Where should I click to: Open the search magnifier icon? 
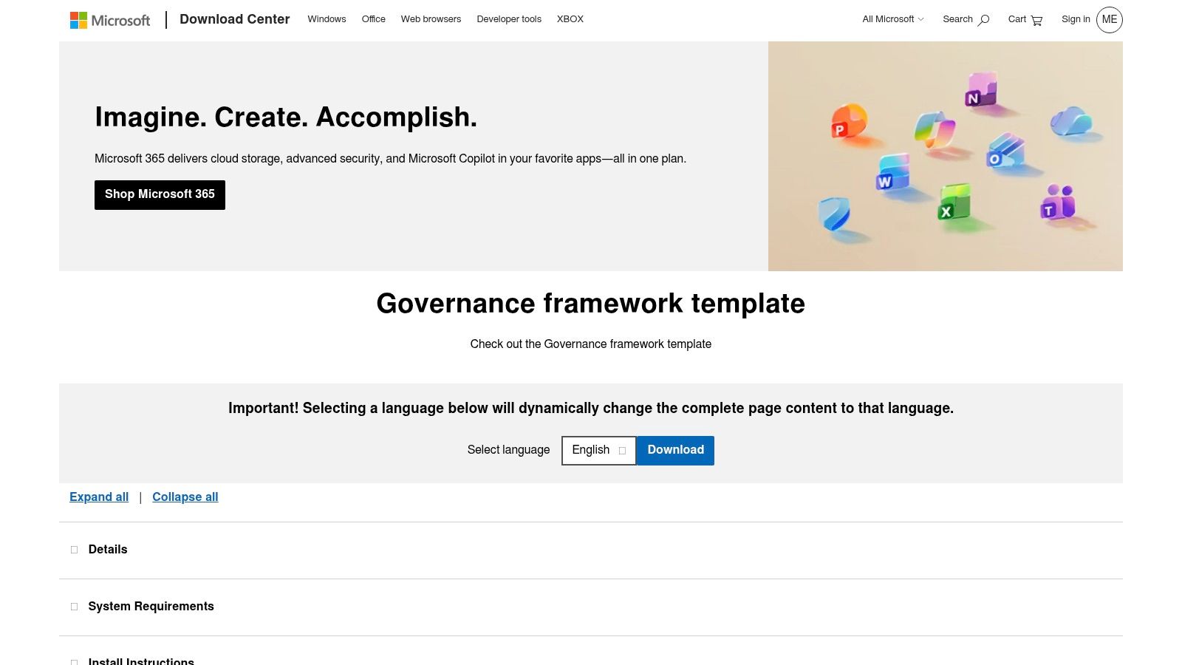tap(983, 20)
